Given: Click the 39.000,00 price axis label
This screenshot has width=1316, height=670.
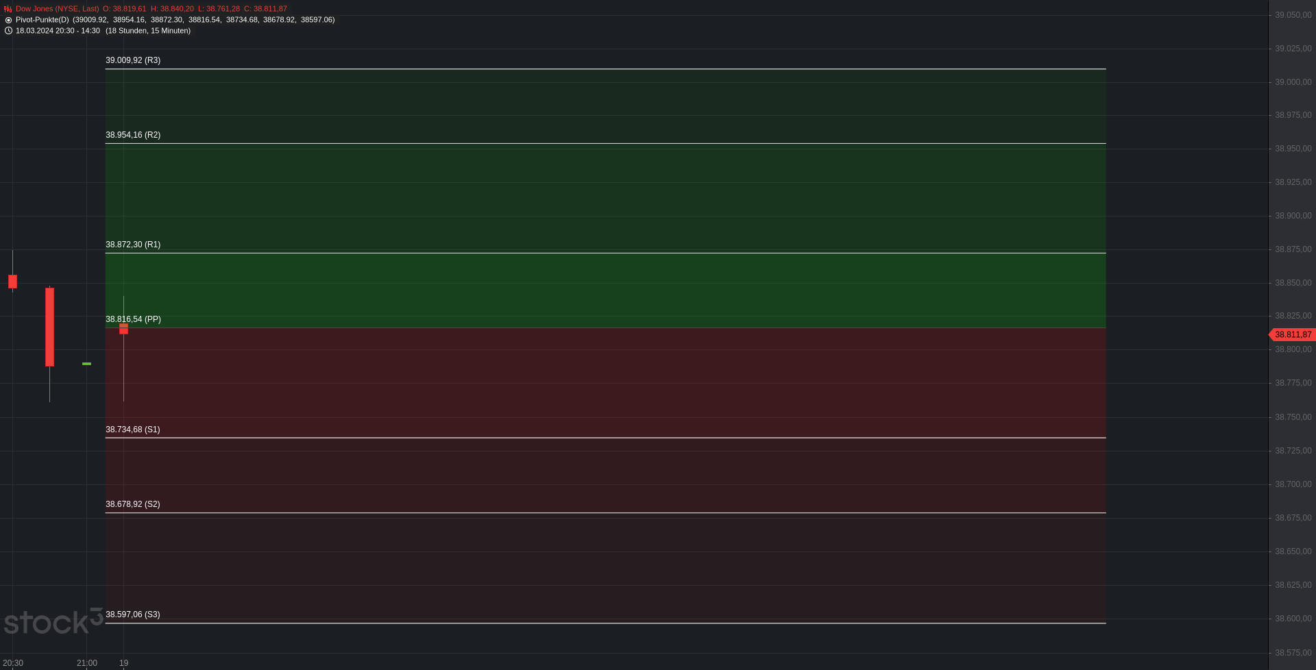Looking at the screenshot, I should 1293,82.
